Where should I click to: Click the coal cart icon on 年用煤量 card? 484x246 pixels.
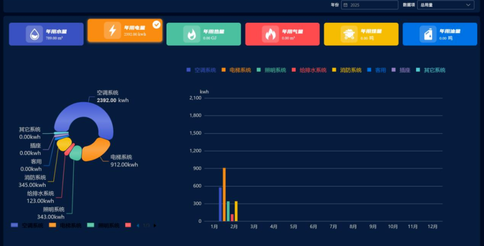point(349,34)
